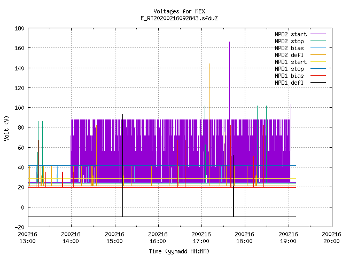The height and width of the screenshot is (256, 342).
Task: Click the dark blue NPD1 stop legend line
Action: click(x=318, y=69)
